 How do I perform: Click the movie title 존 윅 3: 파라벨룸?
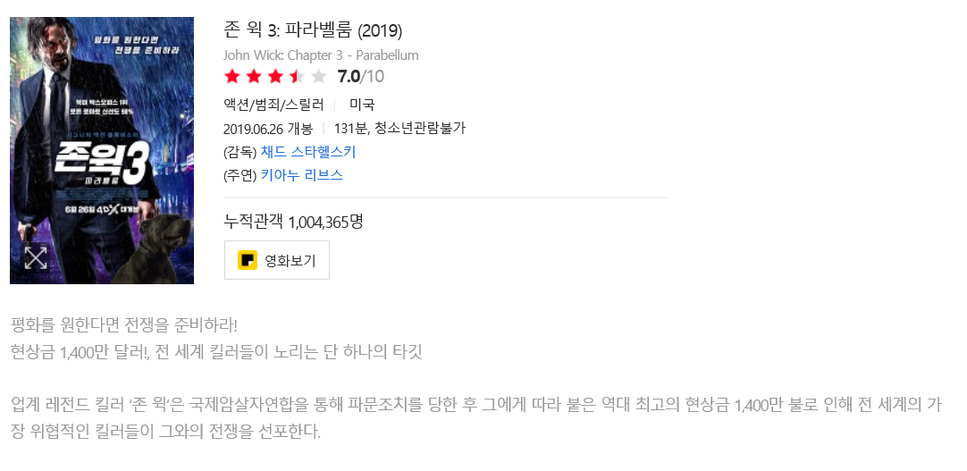click(313, 30)
